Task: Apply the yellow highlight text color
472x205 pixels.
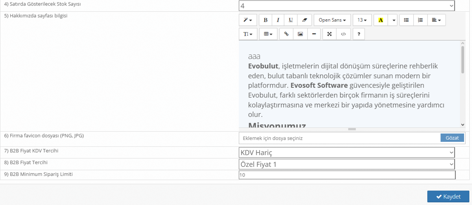Action: (x=380, y=20)
